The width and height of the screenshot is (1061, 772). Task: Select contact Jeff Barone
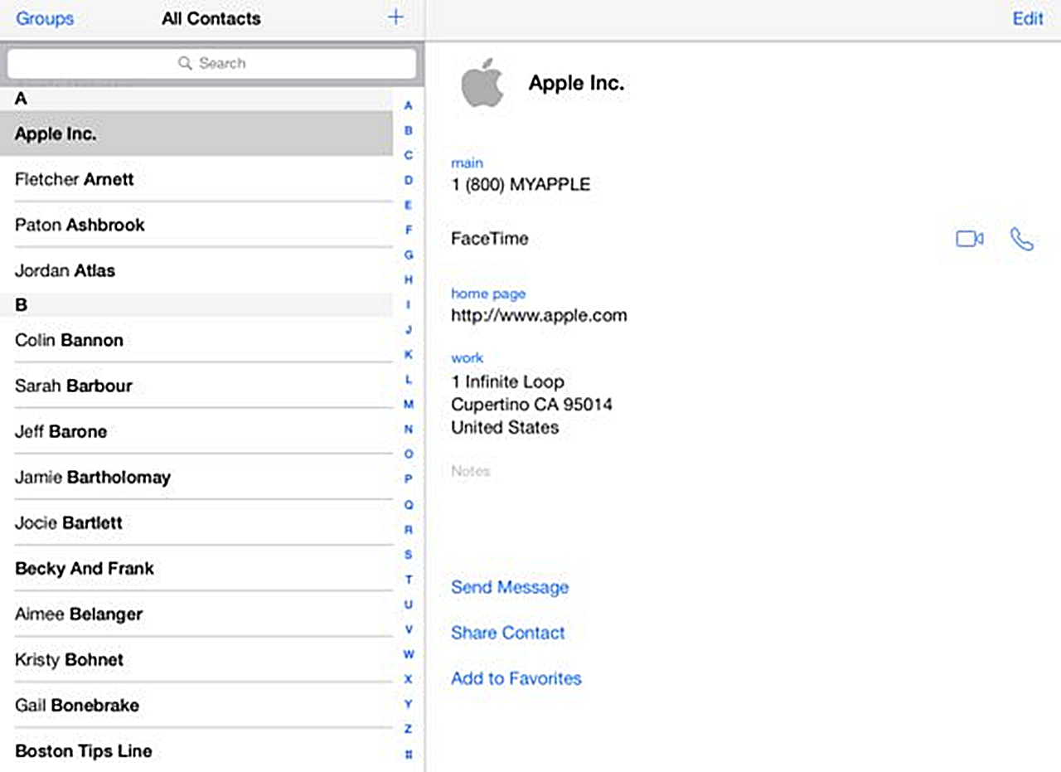click(196, 431)
